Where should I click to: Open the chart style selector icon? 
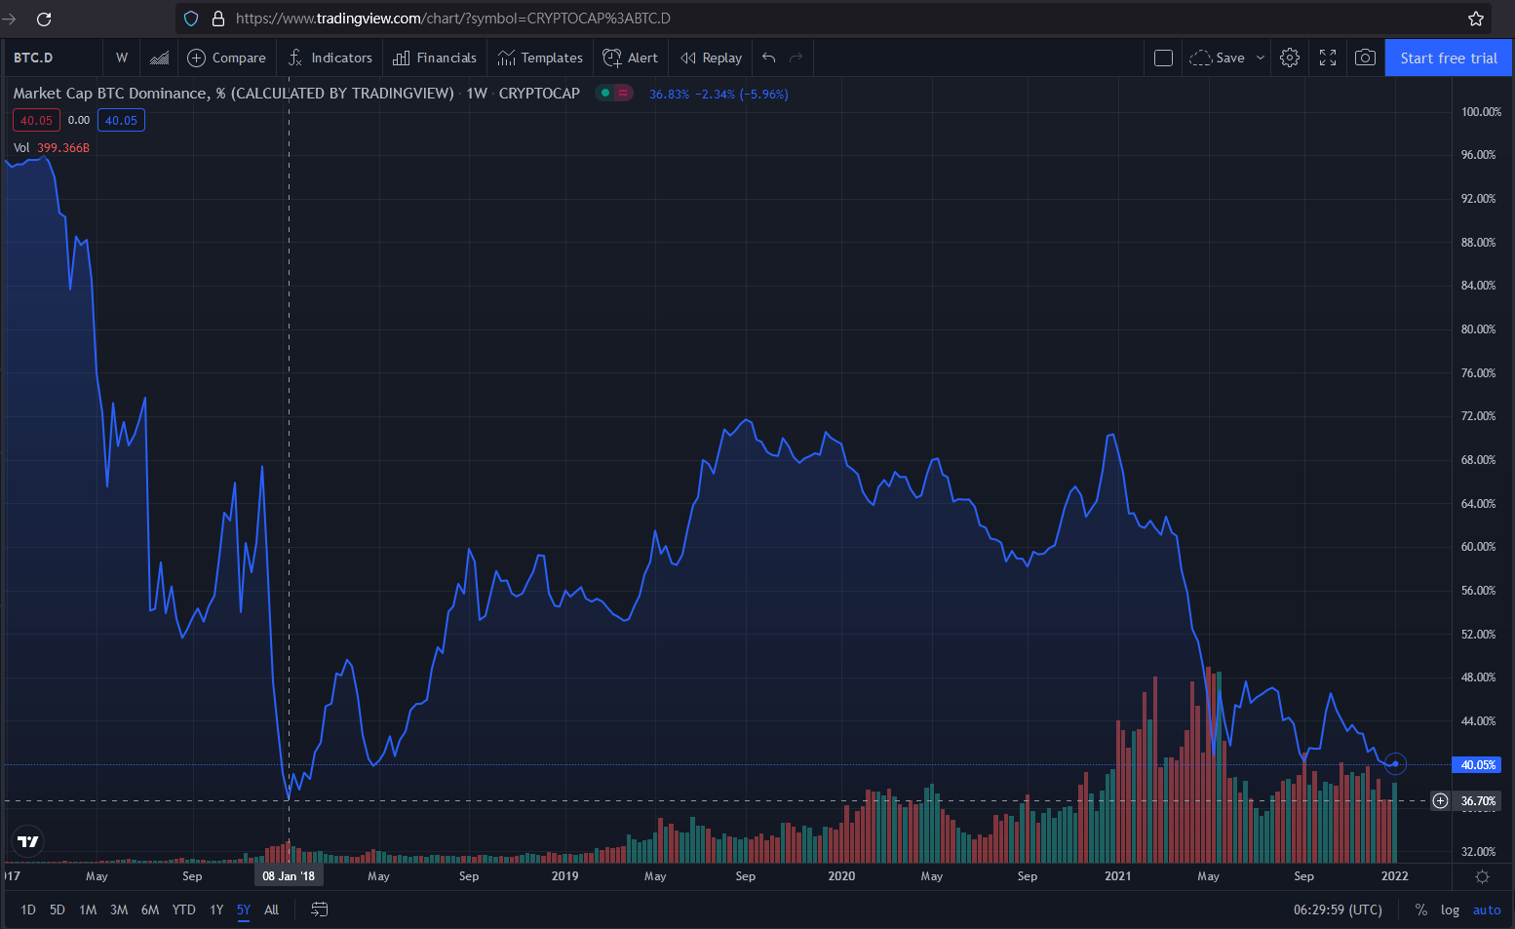click(160, 58)
